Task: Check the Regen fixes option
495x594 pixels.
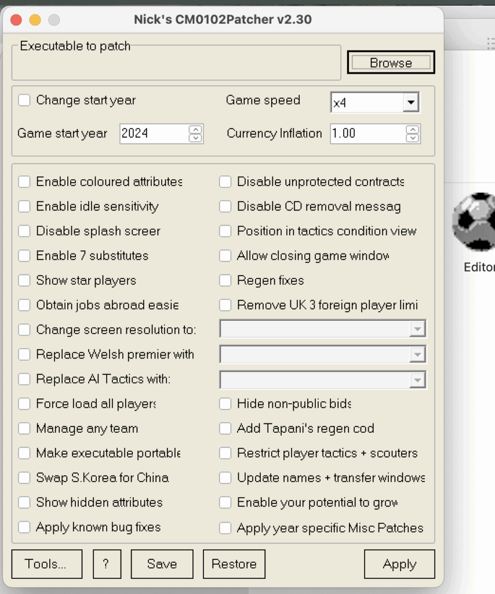Action: pos(225,281)
